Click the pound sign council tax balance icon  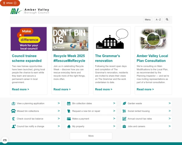pyautogui.click(x=14, y=119)
